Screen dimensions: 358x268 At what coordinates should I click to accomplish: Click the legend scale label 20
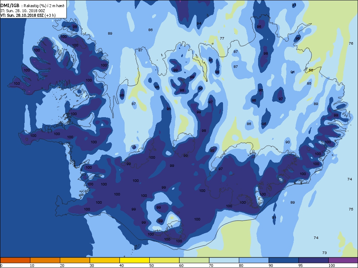tap(62, 265)
